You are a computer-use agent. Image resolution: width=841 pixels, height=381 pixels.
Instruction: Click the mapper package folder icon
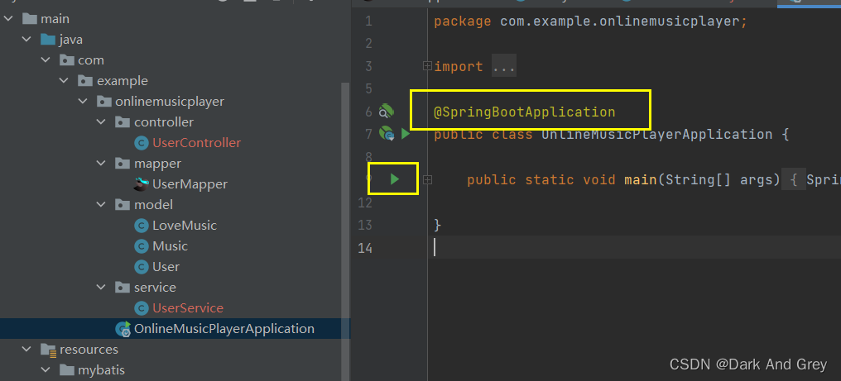[123, 164]
